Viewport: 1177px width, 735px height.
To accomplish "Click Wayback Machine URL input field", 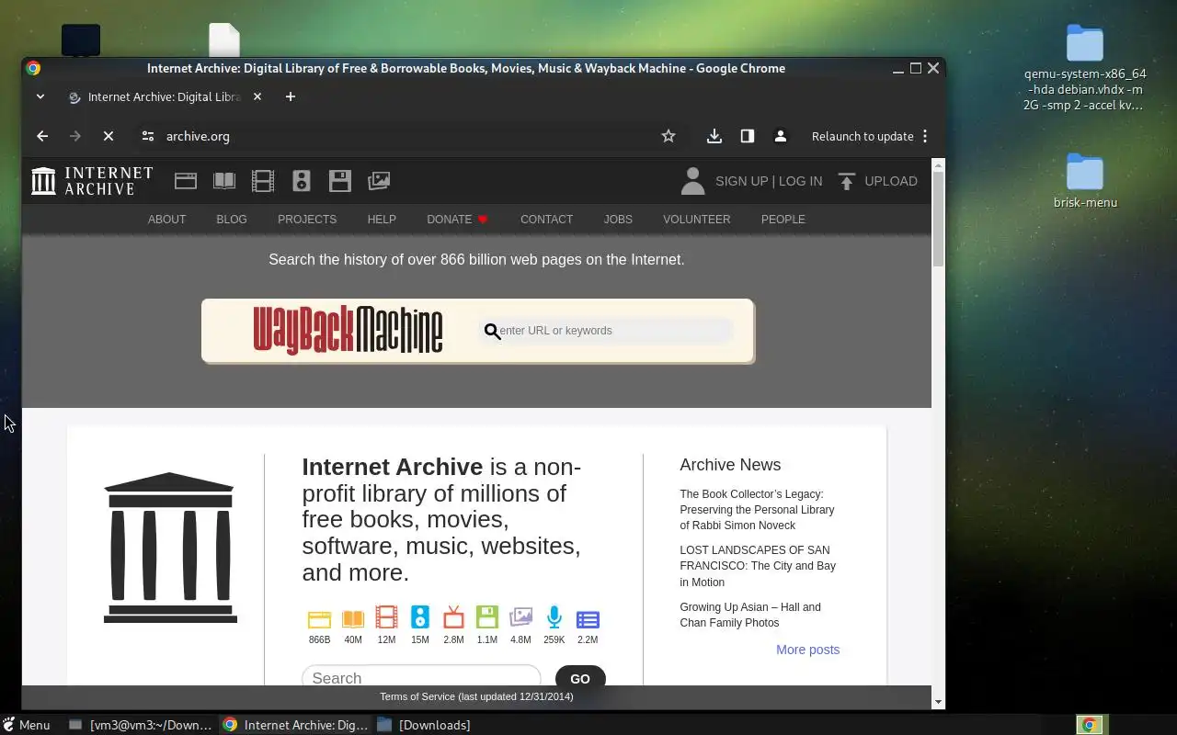I will click(607, 331).
